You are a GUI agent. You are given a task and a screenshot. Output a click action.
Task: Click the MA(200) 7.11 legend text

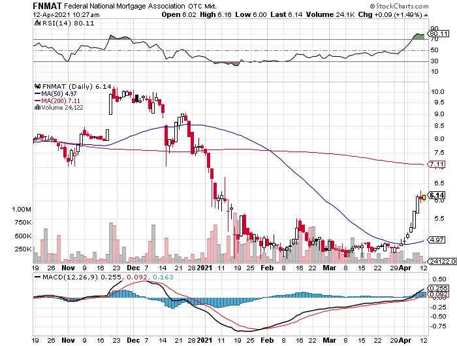coord(61,101)
